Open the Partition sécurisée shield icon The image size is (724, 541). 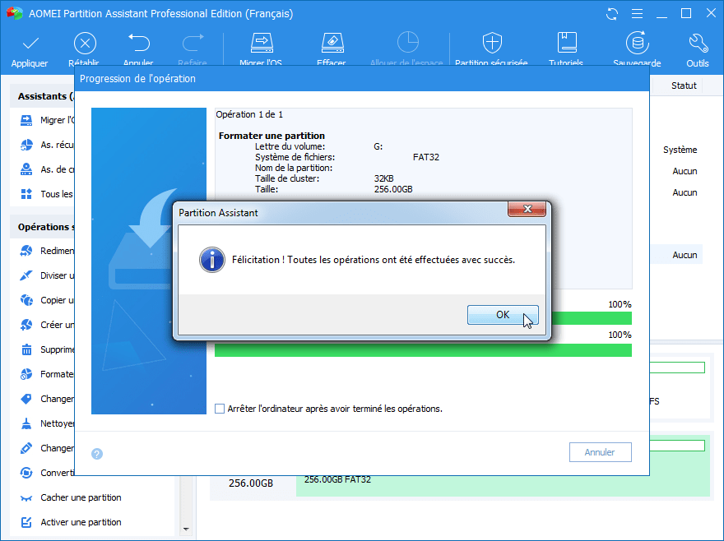coord(492,43)
